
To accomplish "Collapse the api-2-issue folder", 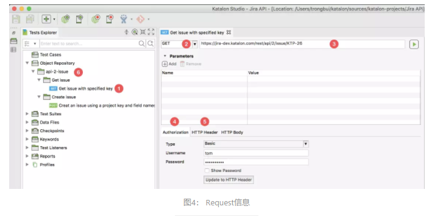I will pyautogui.click(x=33, y=71).
